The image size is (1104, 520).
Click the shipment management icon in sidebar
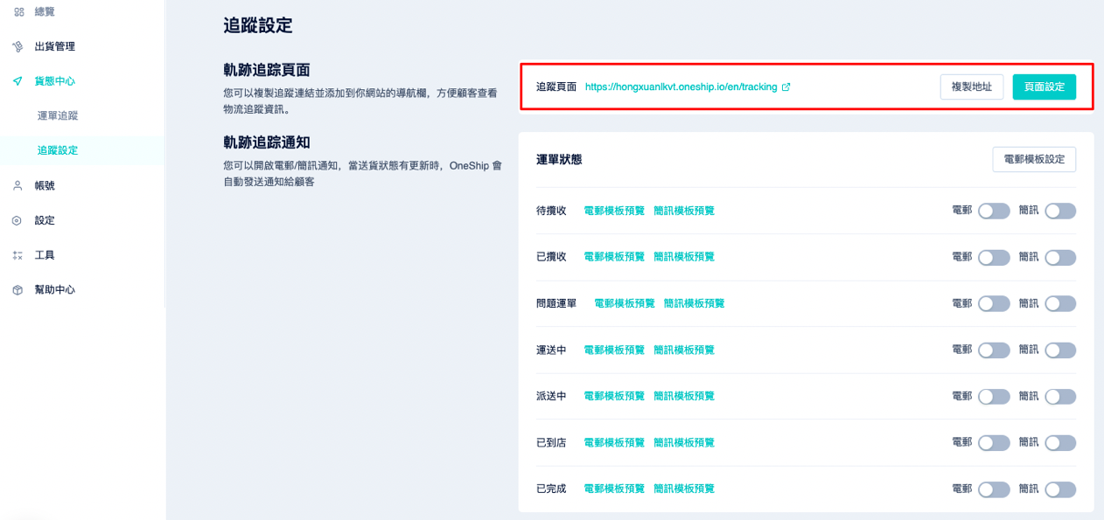(x=17, y=46)
